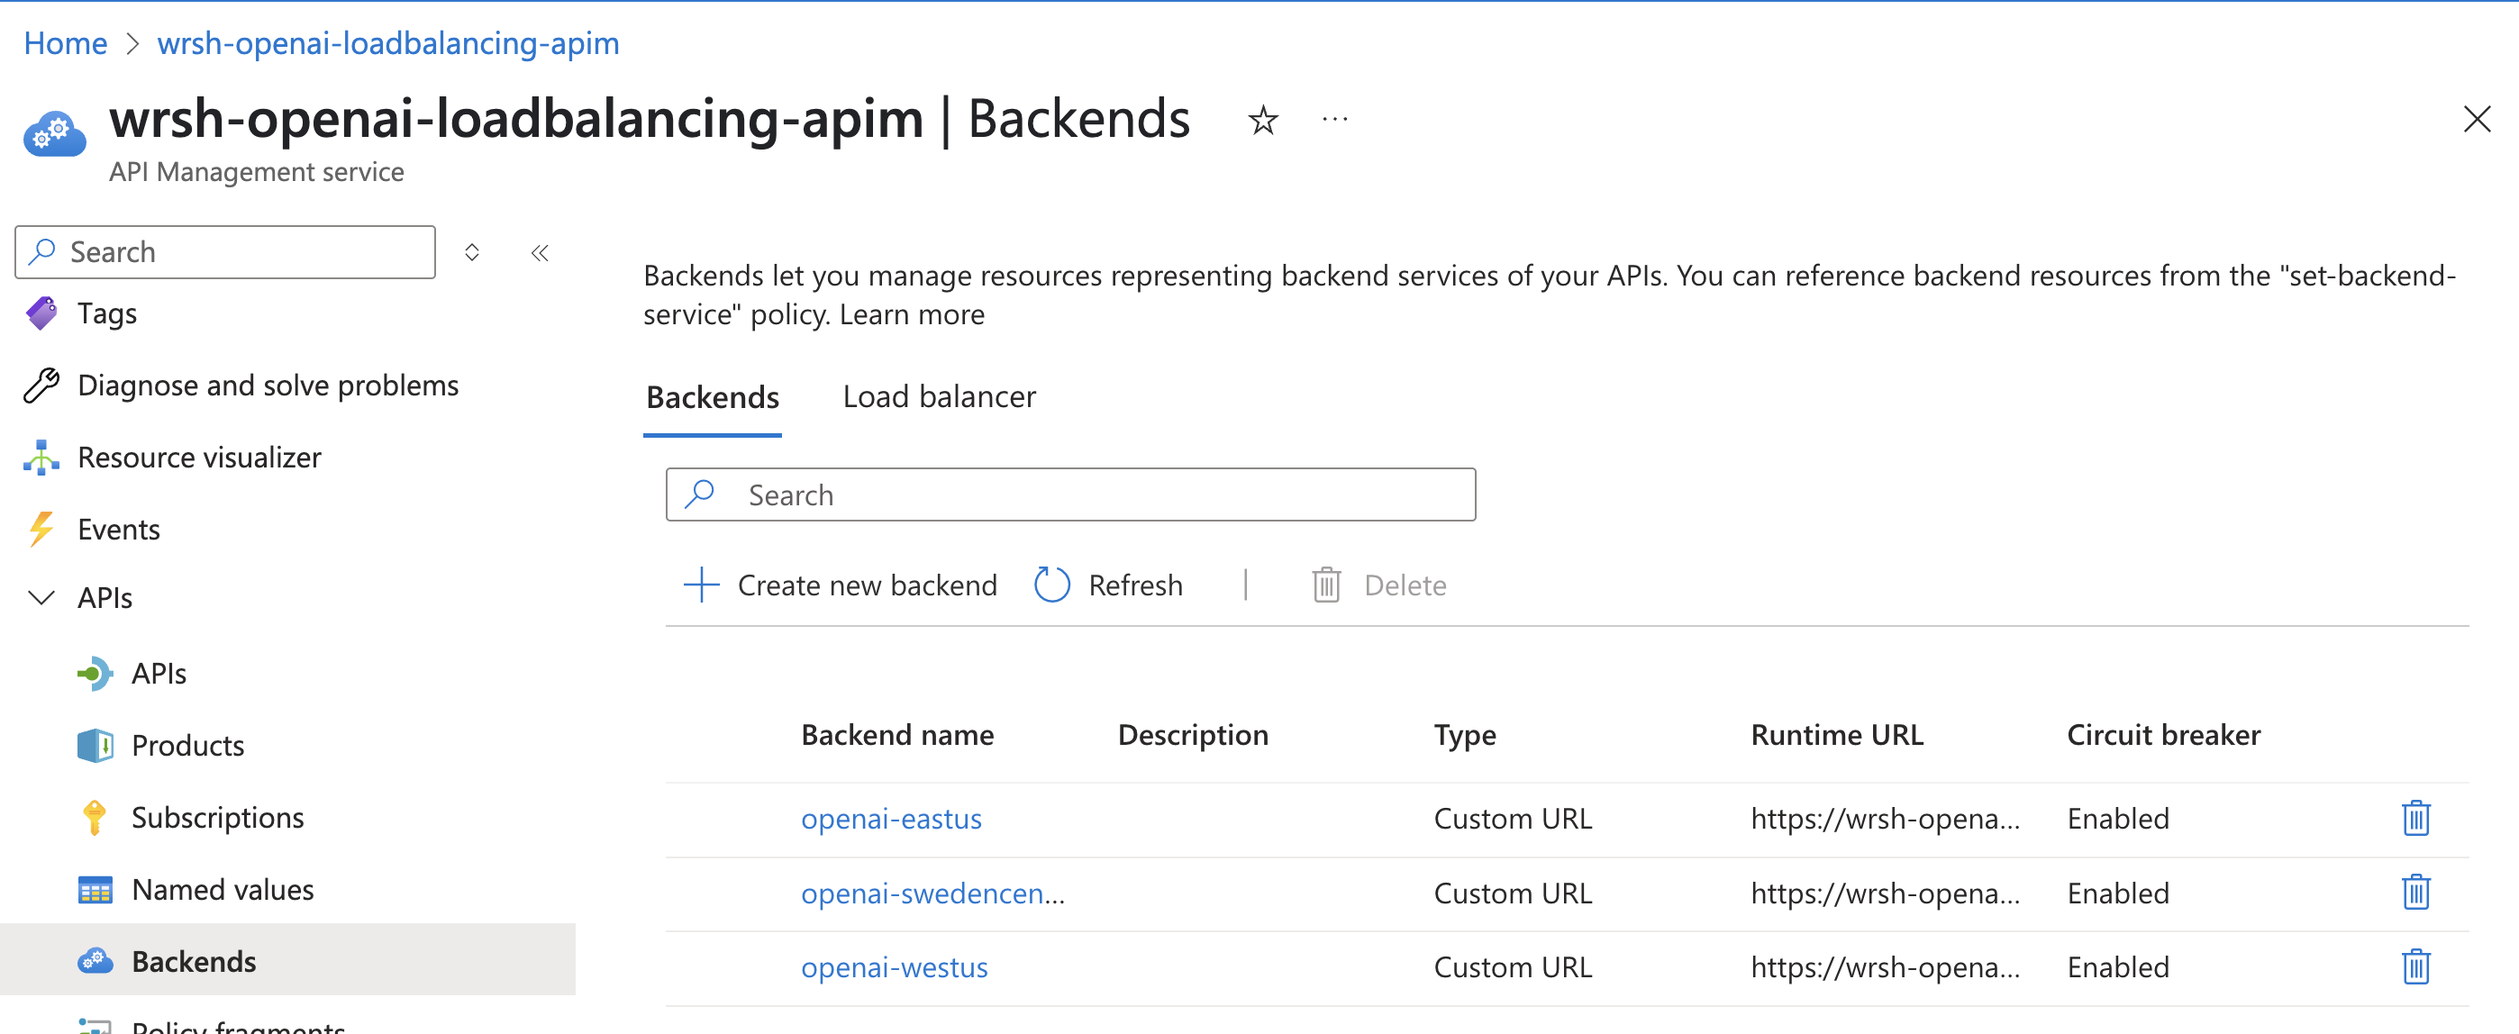The width and height of the screenshot is (2519, 1034).
Task: Click the plus icon for new backend
Action: tap(701, 585)
